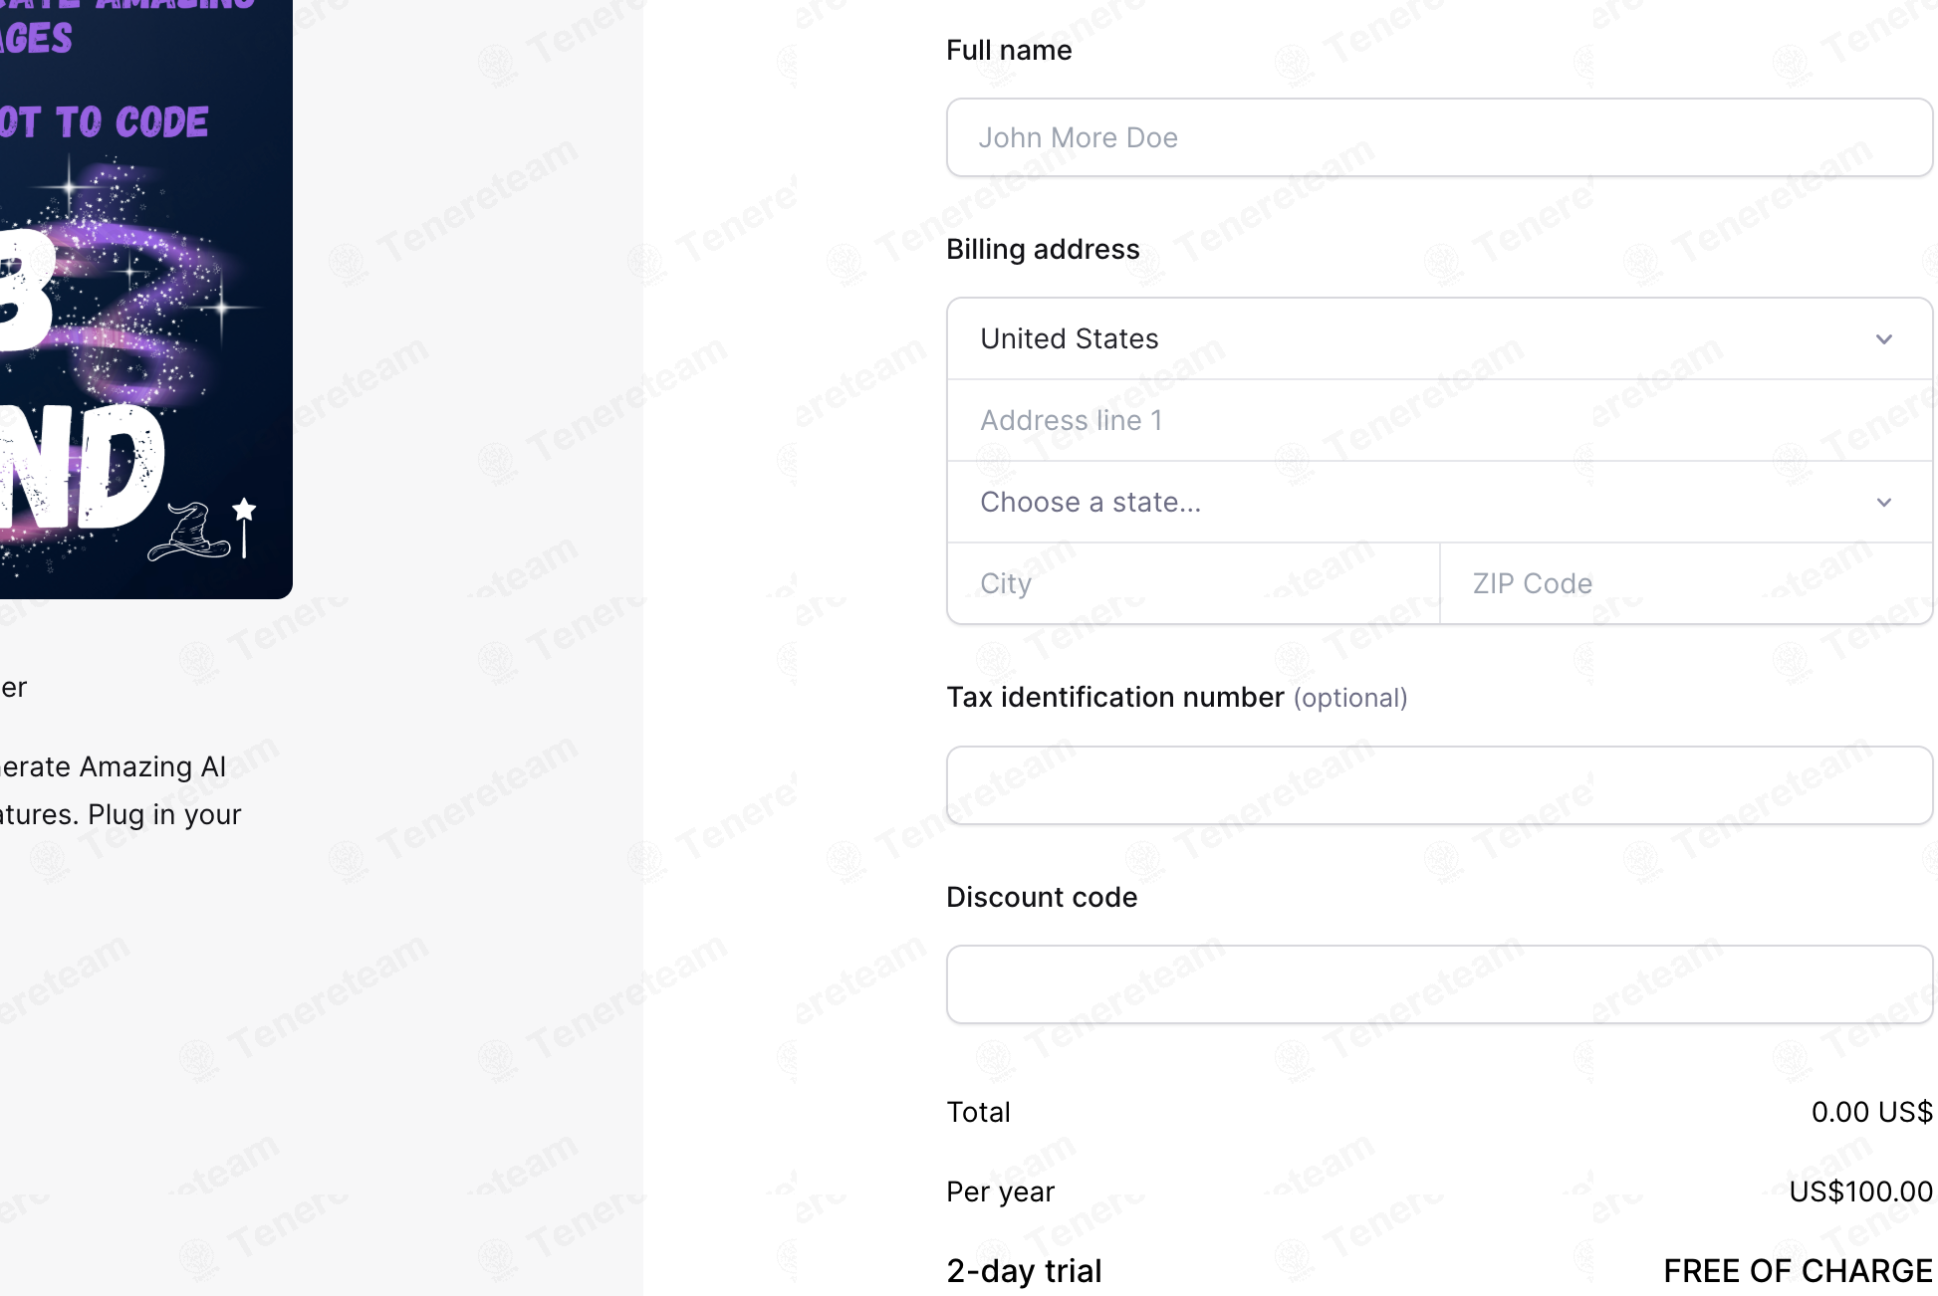
Task: Click the Discount code label
Action: (x=1042, y=897)
